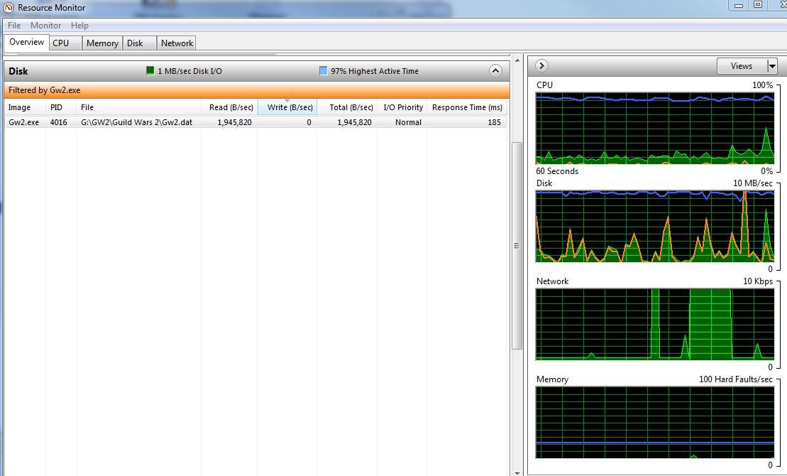Click the Resource Monitor title bar icon
This screenshot has height=476, width=787.
[9, 8]
